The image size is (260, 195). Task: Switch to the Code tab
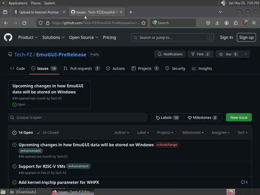click(18, 69)
